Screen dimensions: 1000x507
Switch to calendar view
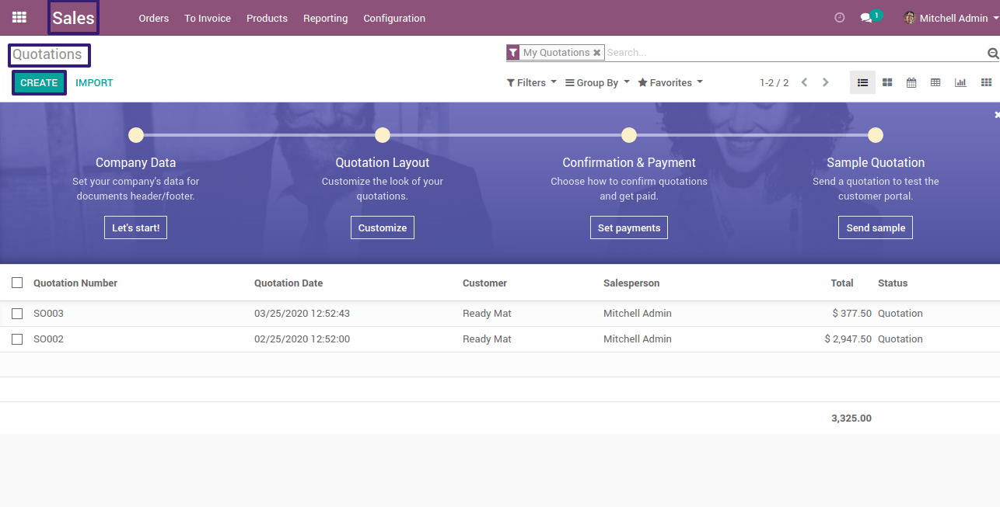(x=911, y=82)
